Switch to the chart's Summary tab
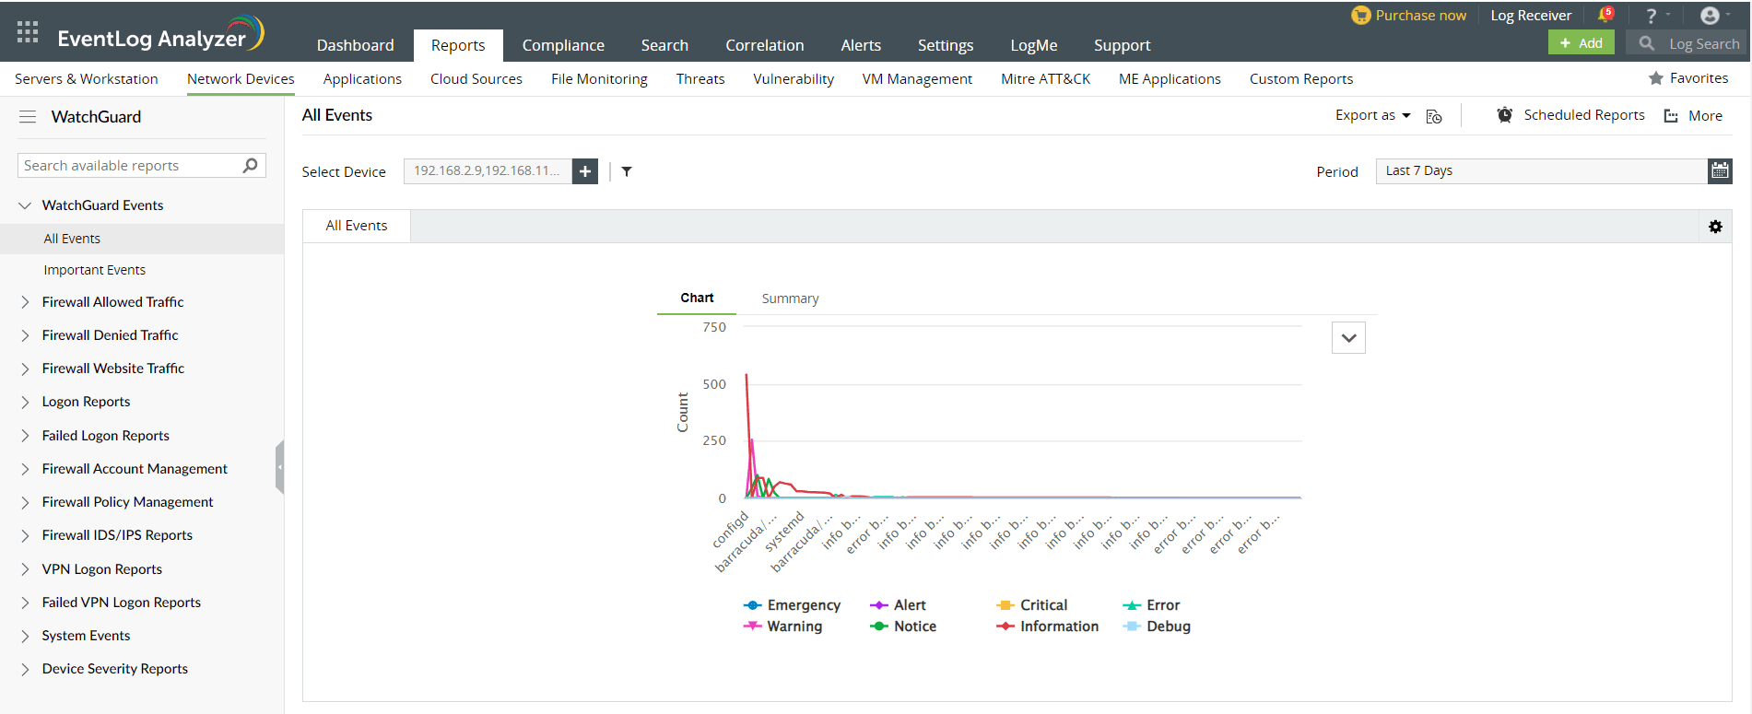 pos(790,298)
